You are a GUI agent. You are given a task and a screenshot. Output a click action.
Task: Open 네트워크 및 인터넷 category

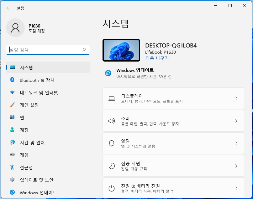pyautogui.click(x=48, y=92)
